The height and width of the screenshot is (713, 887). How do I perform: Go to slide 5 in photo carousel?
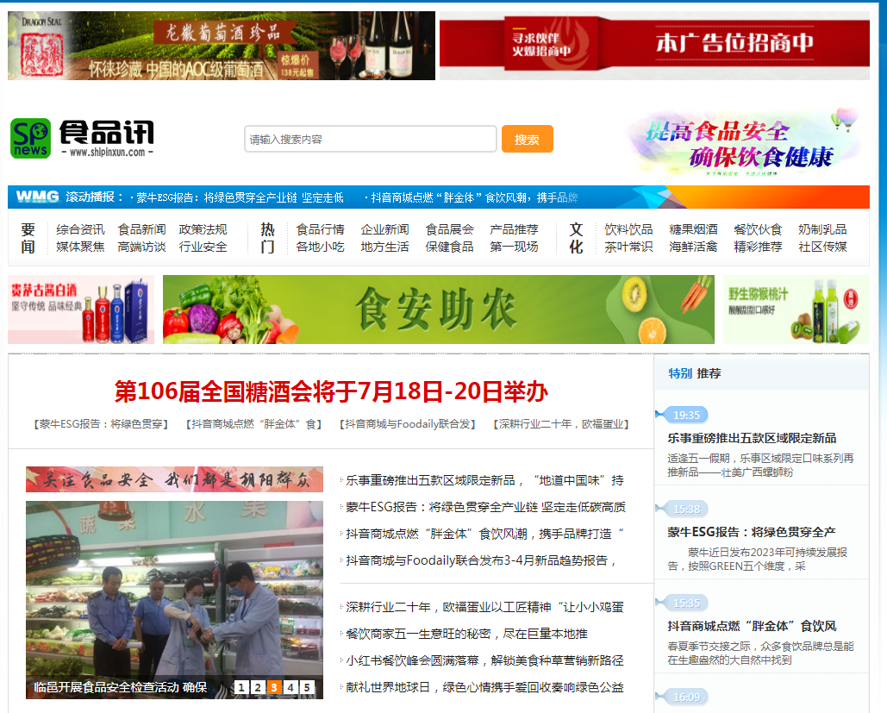[307, 687]
